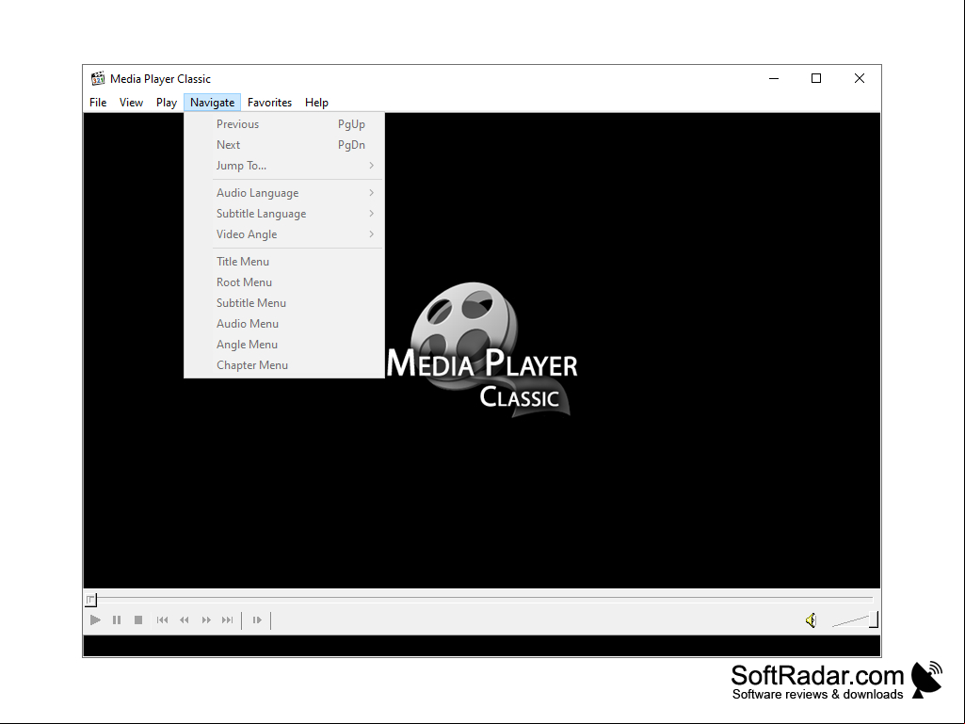Screen dimensions: 965x724
Task: Choose Subtitle Menu entry
Action: point(284,303)
